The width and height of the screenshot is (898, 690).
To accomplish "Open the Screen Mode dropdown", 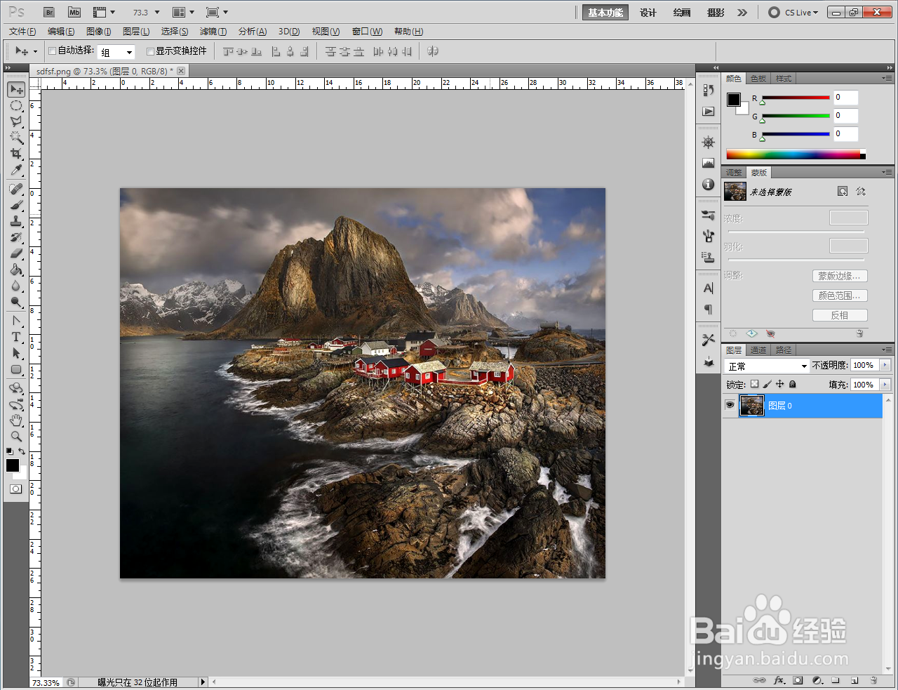I will point(217,12).
